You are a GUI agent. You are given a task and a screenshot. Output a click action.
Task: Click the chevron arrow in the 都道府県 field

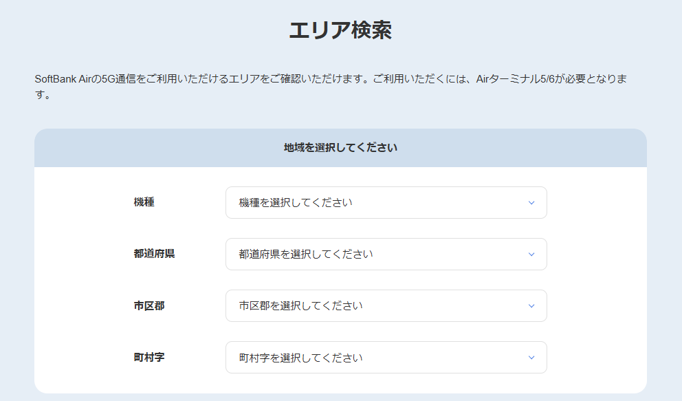click(531, 254)
